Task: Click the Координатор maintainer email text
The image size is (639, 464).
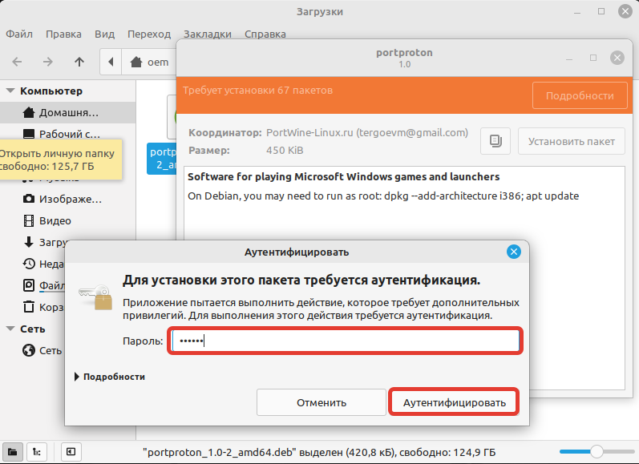Action: click(366, 133)
